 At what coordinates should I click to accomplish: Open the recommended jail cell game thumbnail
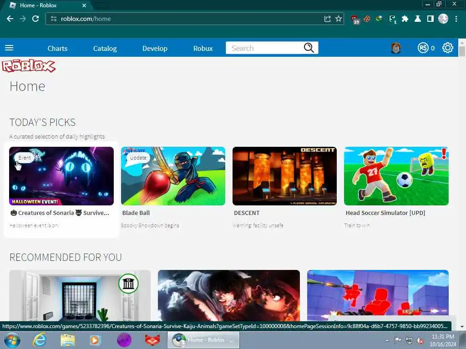(x=80, y=295)
